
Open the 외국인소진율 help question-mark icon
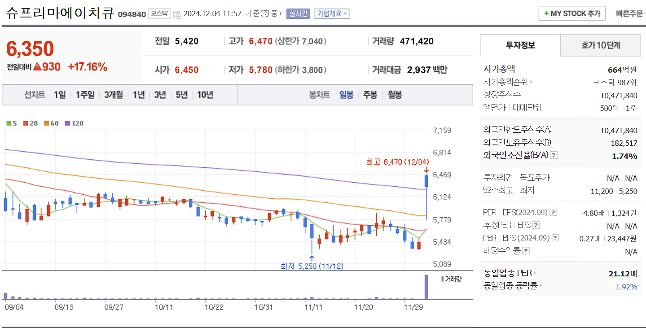(x=554, y=155)
